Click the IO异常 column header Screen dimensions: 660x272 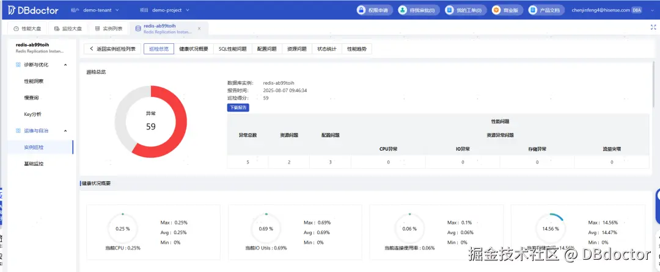(463, 149)
